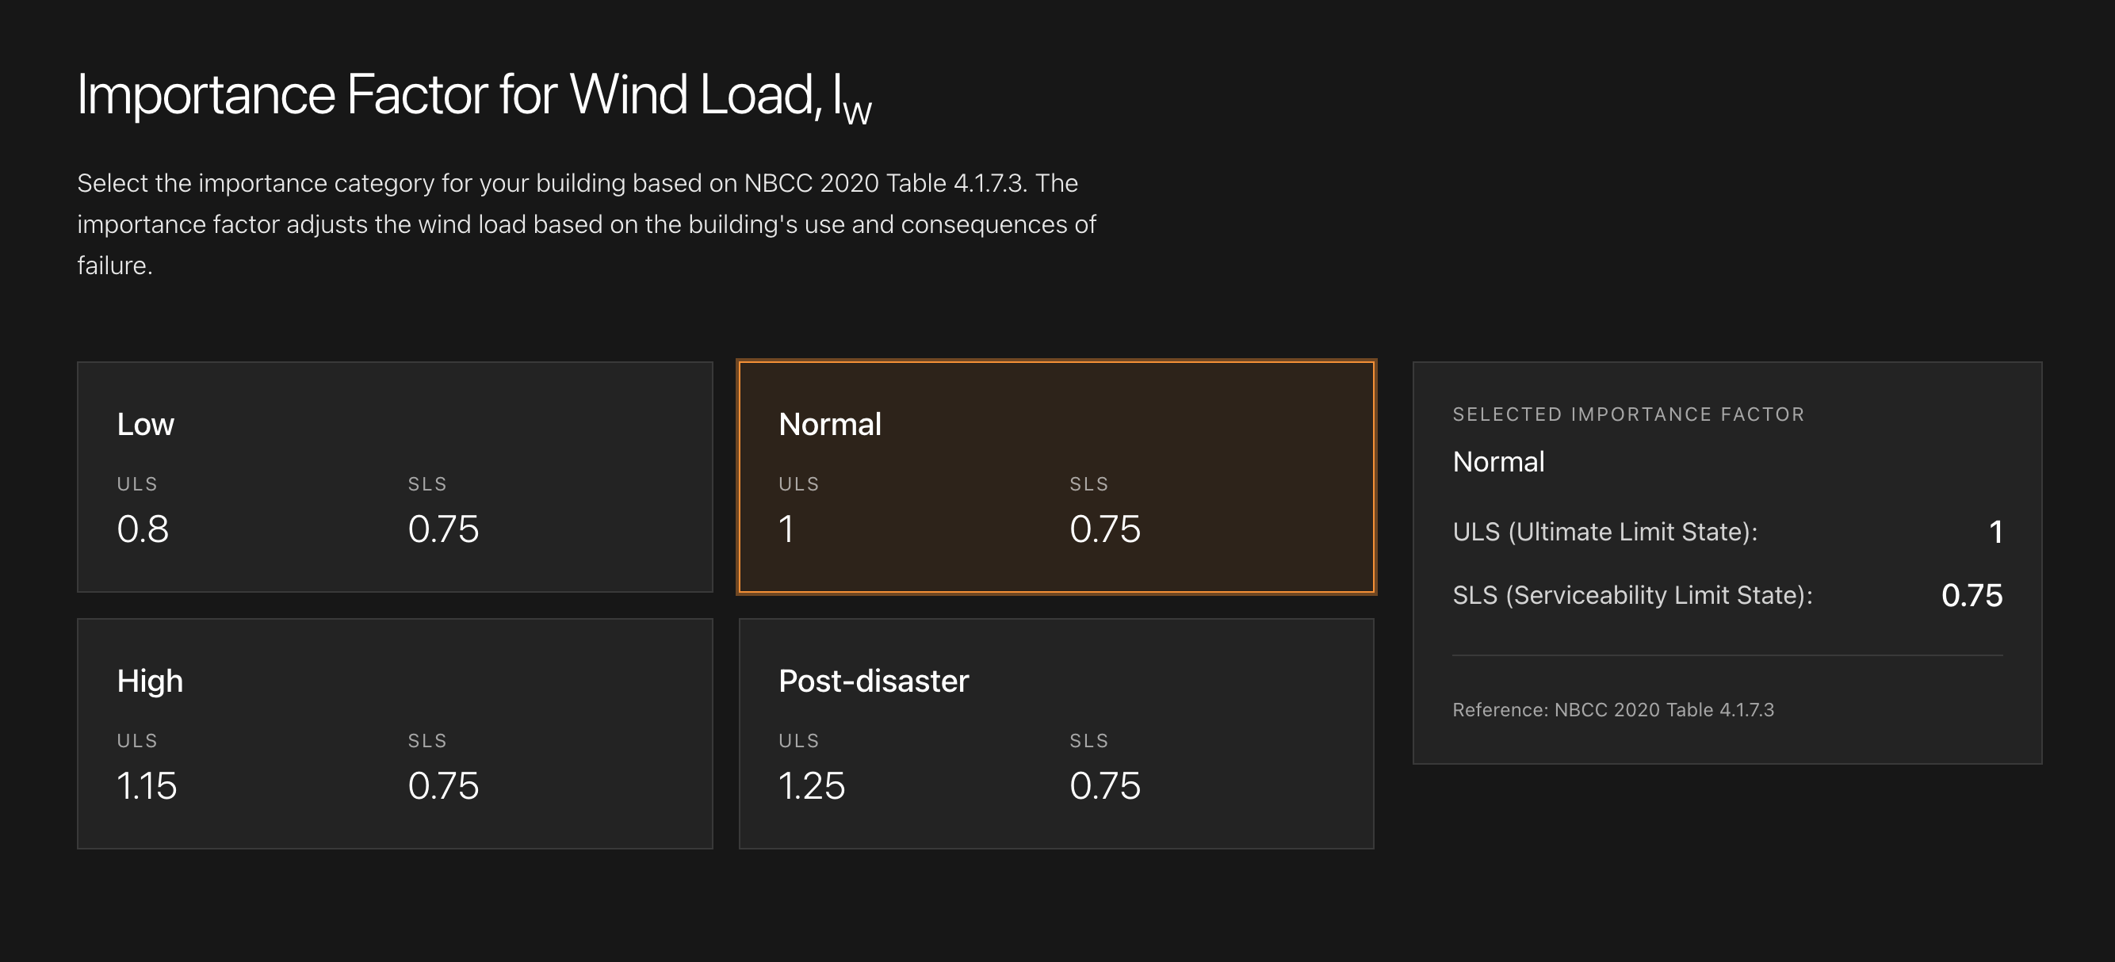Image resolution: width=2115 pixels, height=962 pixels.
Task: Click the value 1 in the summary panel
Action: [1996, 532]
